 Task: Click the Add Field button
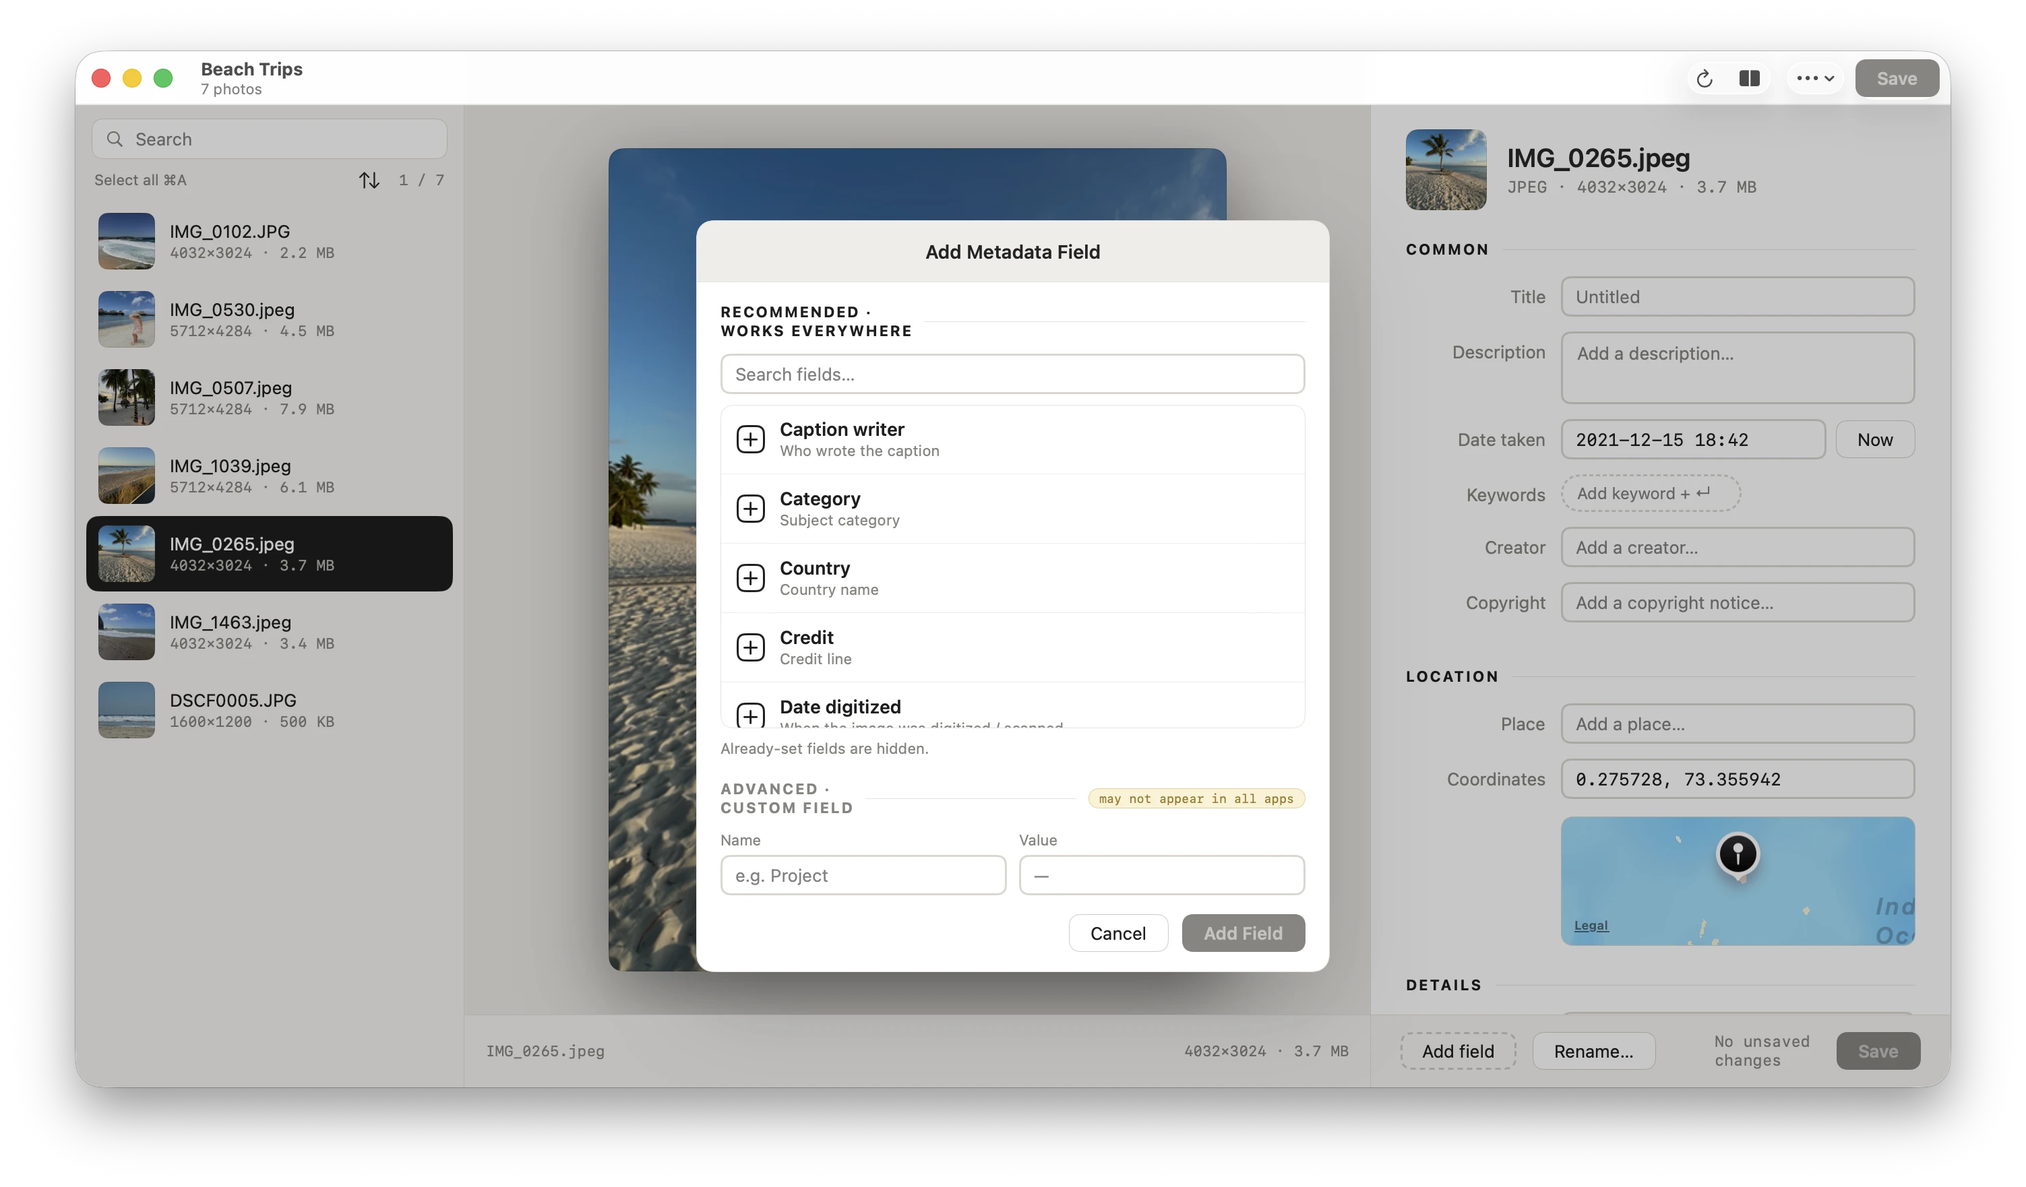click(1243, 933)
